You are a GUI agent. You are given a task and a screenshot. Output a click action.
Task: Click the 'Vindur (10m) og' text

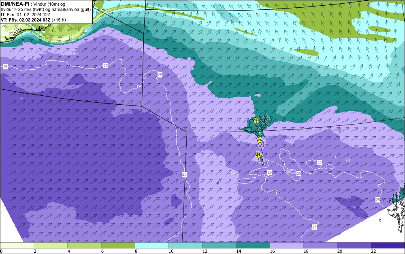pyautogui.click(x=49, y=4)
